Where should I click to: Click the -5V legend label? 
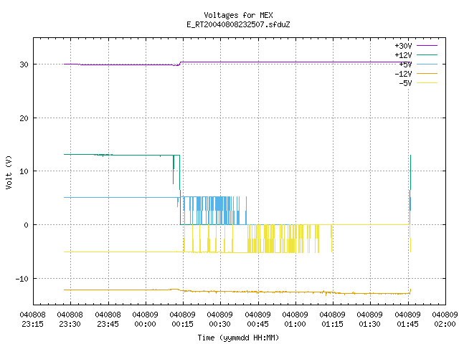pyautogui.click(x=405, y=83)
